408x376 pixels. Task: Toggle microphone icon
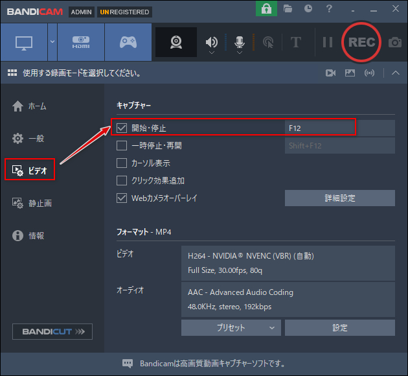pyautogui.click(x=240, y=42)
